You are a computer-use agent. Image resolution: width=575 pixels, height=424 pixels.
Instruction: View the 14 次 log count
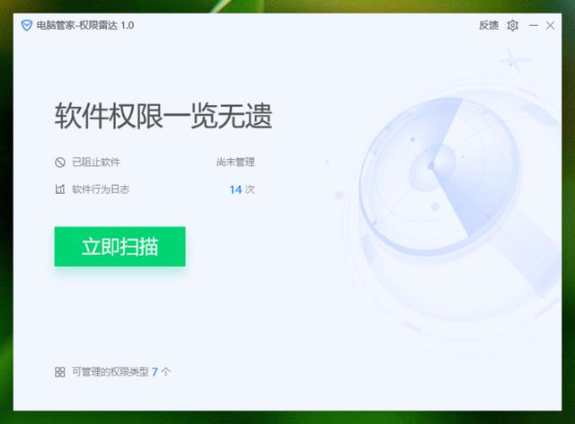pyautogui.click(x=242, y=190)
